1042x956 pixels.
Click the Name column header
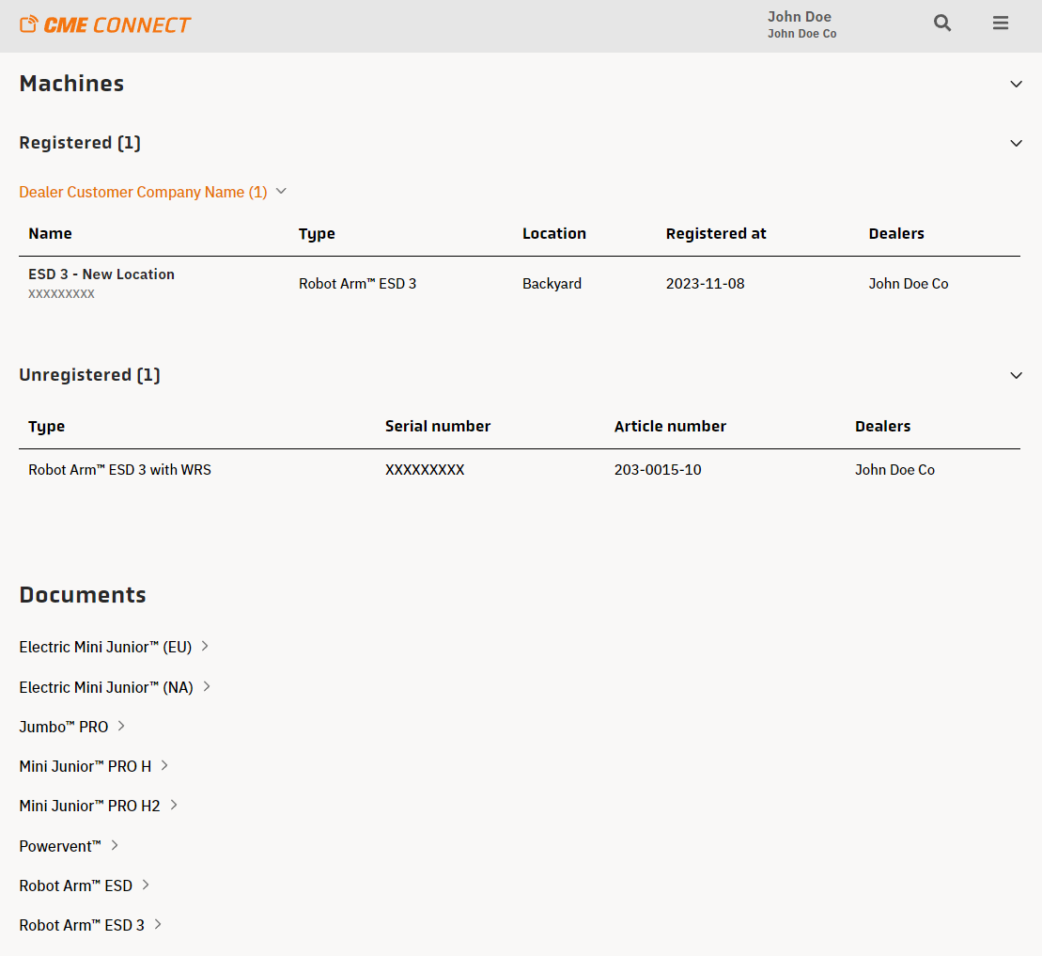[50, 233]
